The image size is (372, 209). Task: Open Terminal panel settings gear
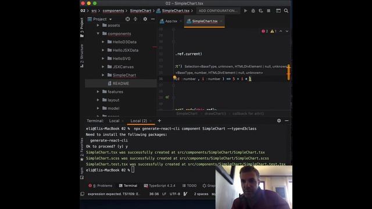point(279,121)
